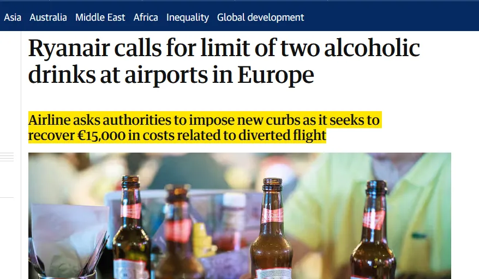Click the word "alcoholic" in the headline
The image size is (479, 279).
pyautogui.click(x=372, y=47)
